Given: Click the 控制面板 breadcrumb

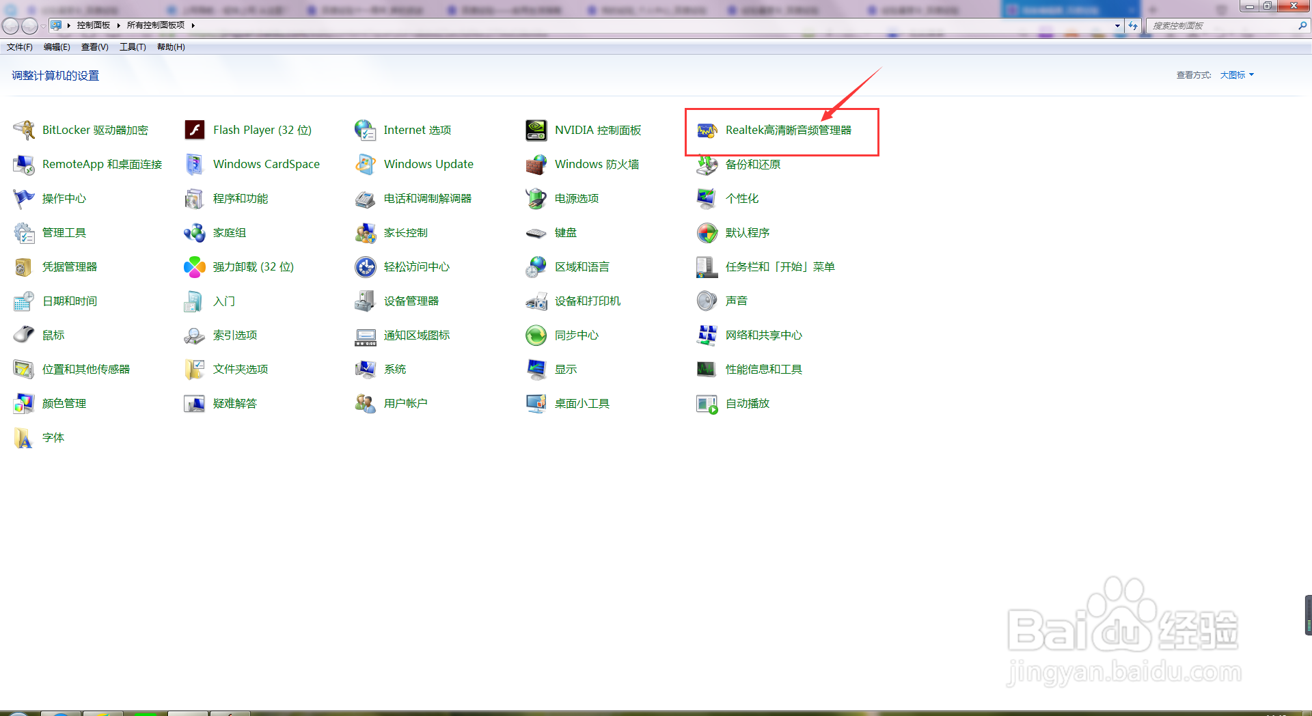Looking at the screenshot, I should tap(94, 25).
